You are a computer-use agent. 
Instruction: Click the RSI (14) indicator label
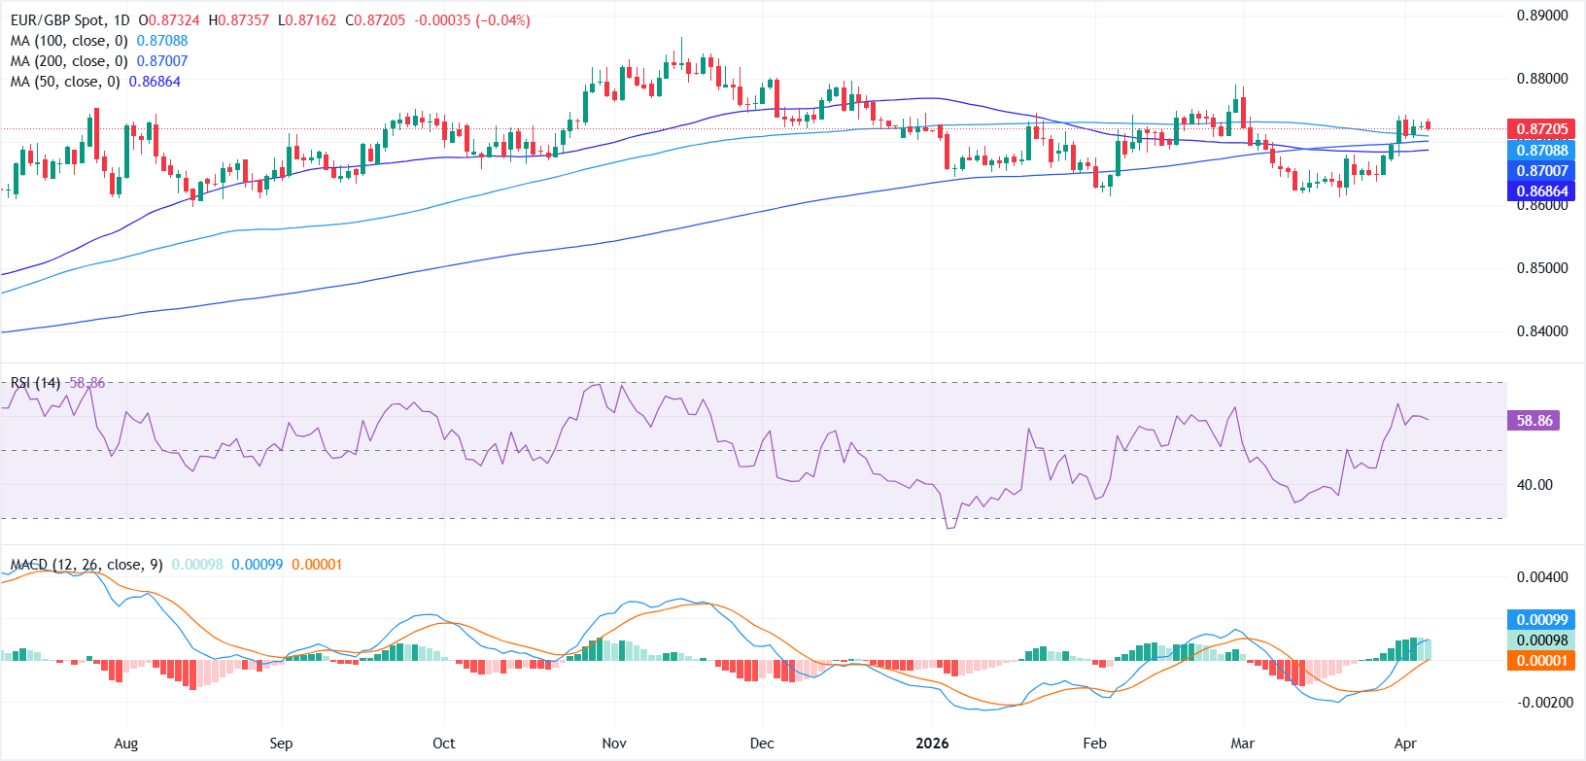tap(35, 383)
